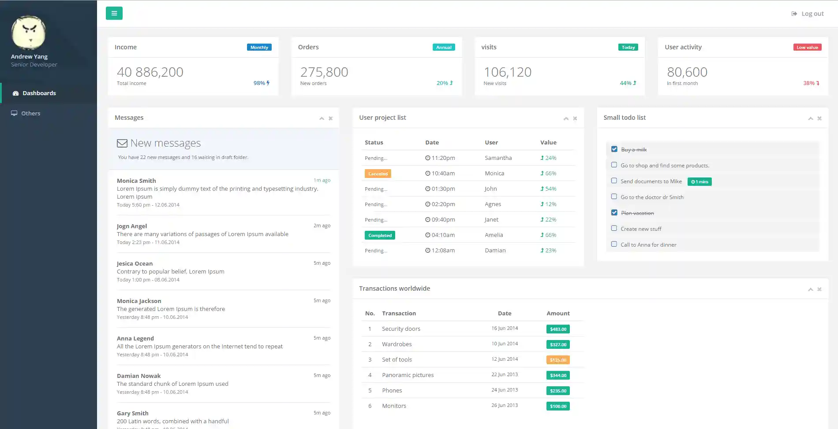838x429 pixels.
Task: Open the Others sidebar menu item
Action: [x=30, y=113]
